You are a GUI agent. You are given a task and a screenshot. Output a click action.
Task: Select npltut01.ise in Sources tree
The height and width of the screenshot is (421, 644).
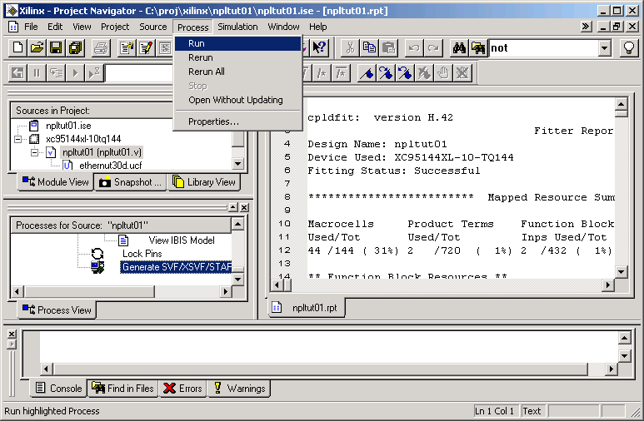(x=68, y=126)
